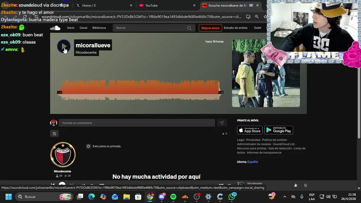361x203 pixels.
Task: Close the Home / X tab
Action: (131, 5)
